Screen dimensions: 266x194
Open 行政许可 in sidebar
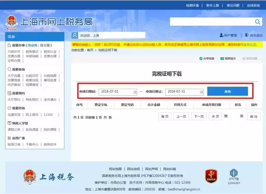pyautogui.click(x=14, y=51)
